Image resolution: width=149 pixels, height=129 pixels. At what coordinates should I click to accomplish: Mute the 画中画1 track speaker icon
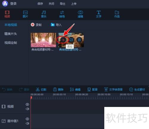(x=27, y=123)
